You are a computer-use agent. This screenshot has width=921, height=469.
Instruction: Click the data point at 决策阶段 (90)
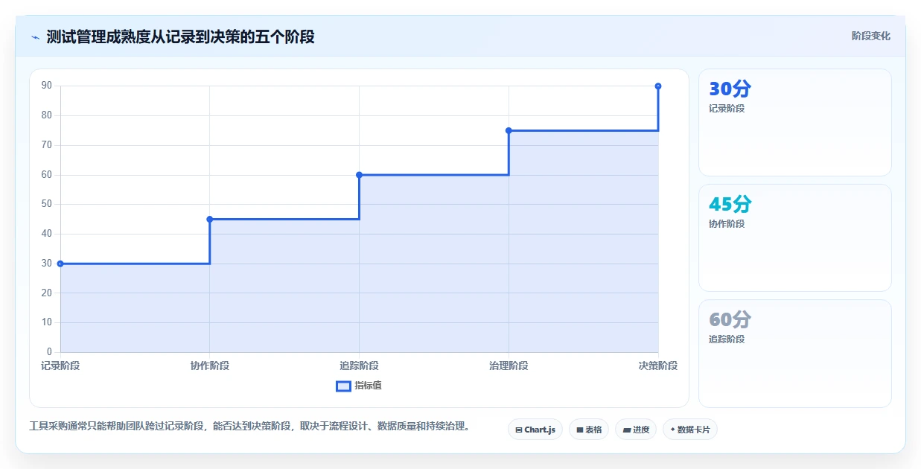[x=658, y=86]
